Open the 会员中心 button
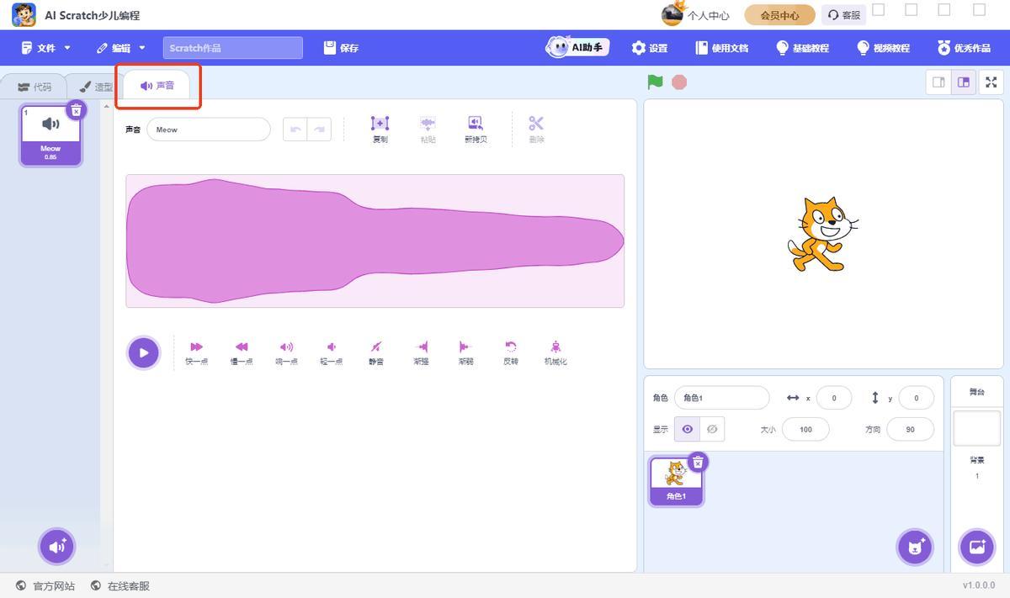 [779, 15]
